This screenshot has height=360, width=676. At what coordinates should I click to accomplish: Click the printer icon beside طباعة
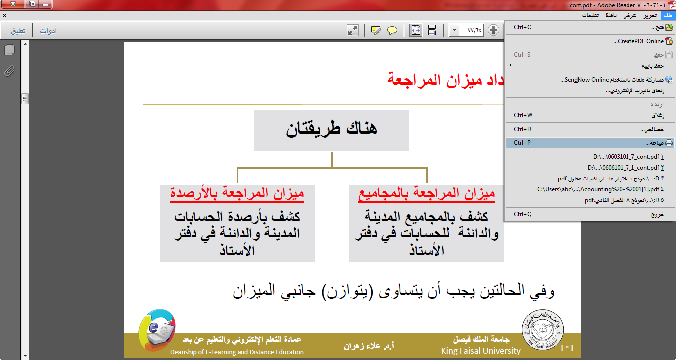tap(669, 143)
